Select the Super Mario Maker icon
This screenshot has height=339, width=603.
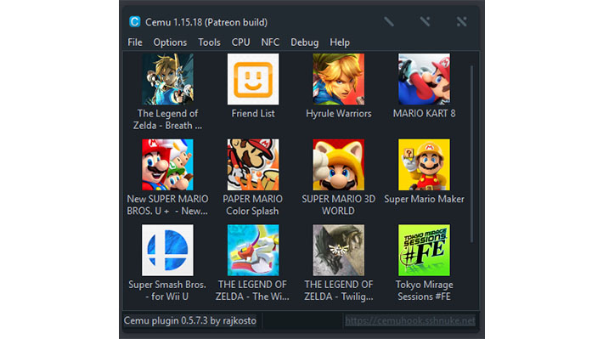click(x=424, y=165)
